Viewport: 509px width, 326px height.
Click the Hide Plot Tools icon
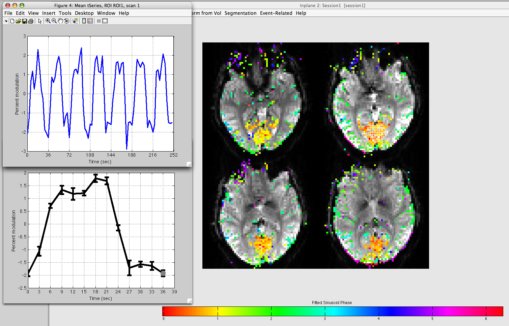click(x=99, y=21)
